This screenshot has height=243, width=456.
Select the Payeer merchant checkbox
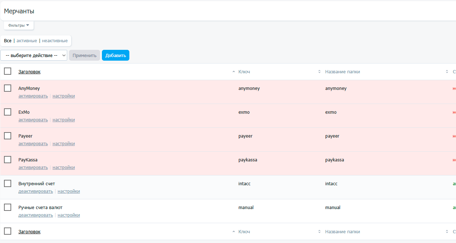8,136
